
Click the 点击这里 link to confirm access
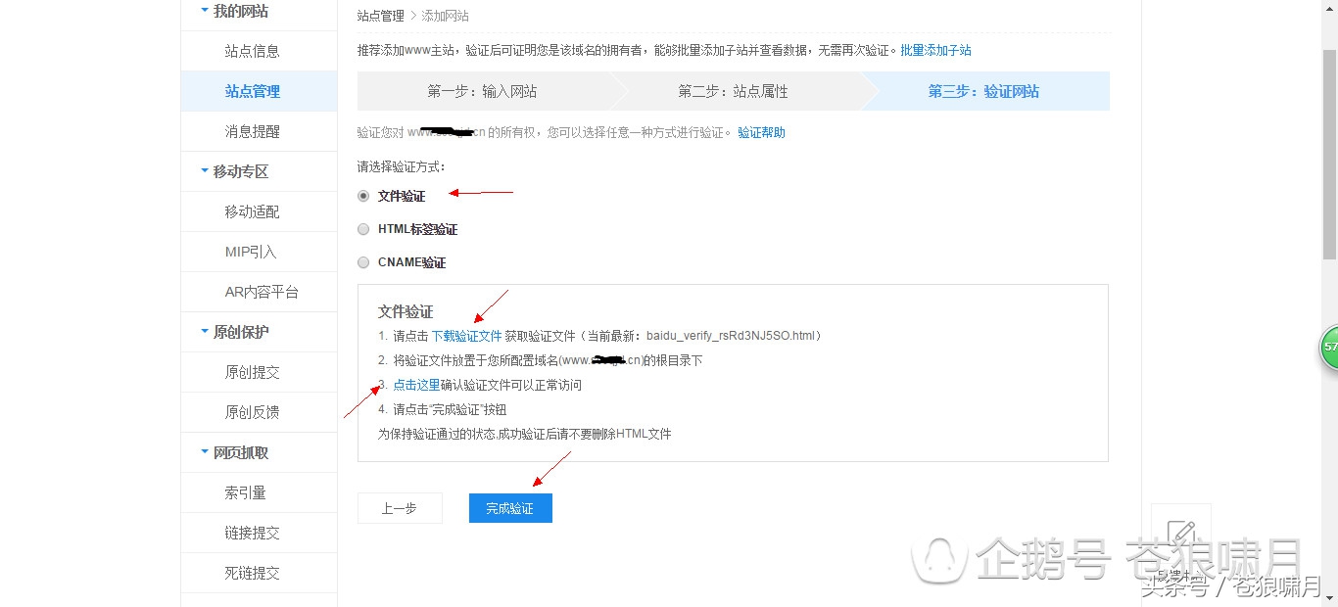point(415,384)
